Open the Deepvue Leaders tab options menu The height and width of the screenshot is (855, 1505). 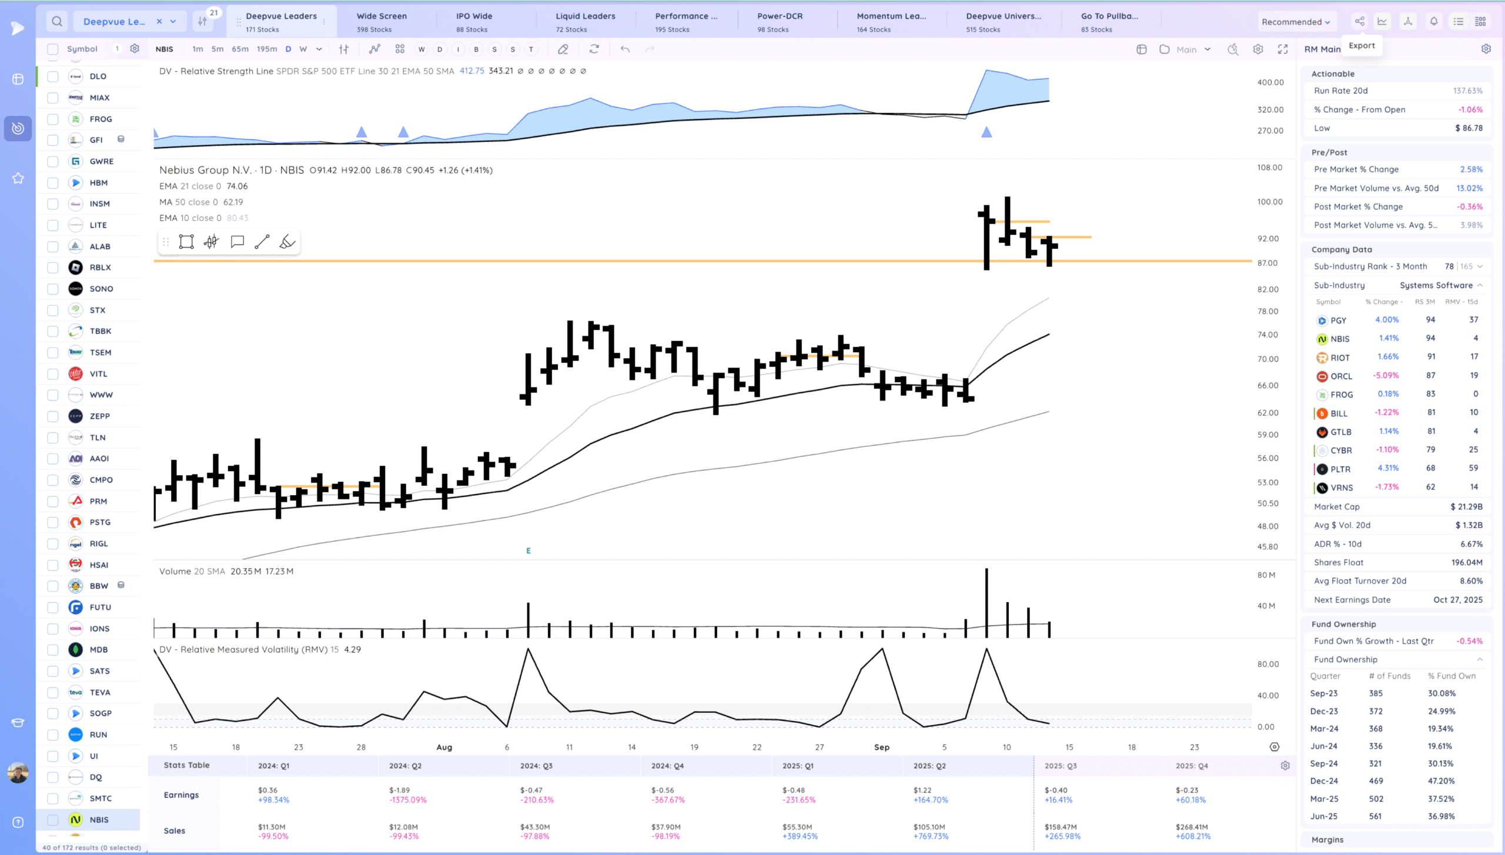coord(324,22)
